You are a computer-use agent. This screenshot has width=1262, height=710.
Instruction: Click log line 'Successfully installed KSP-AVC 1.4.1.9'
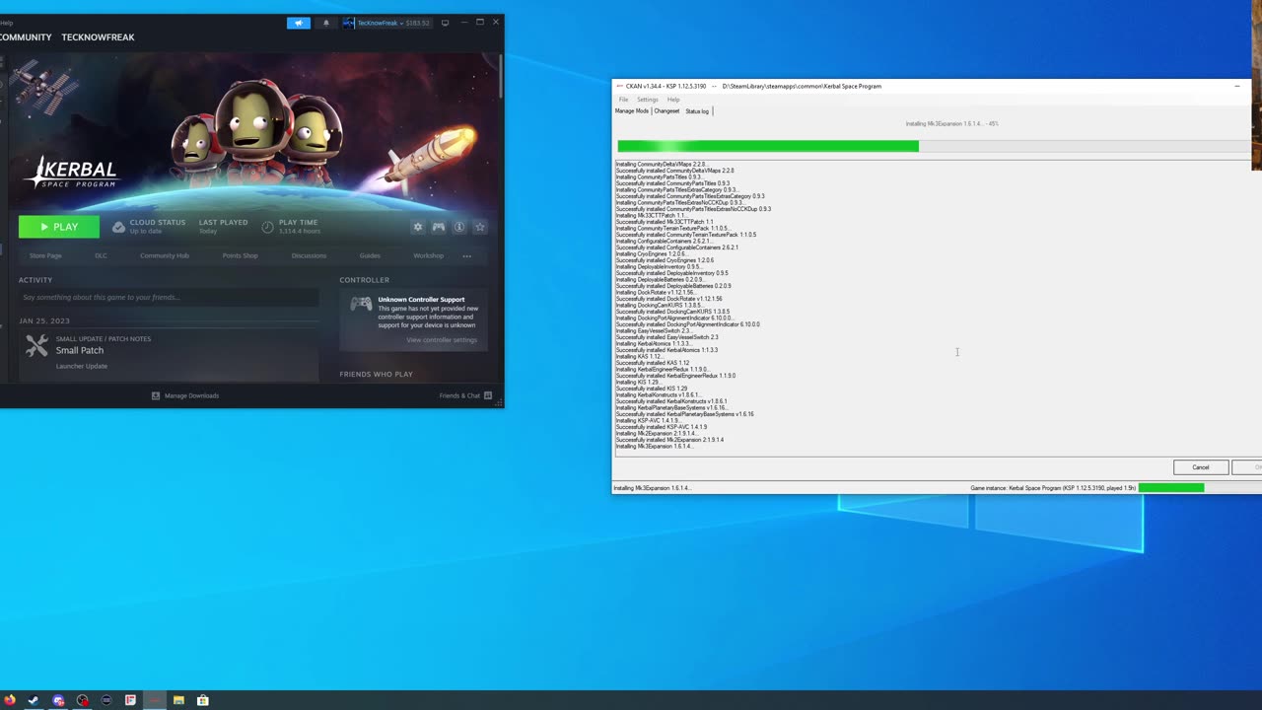(662, 427)
